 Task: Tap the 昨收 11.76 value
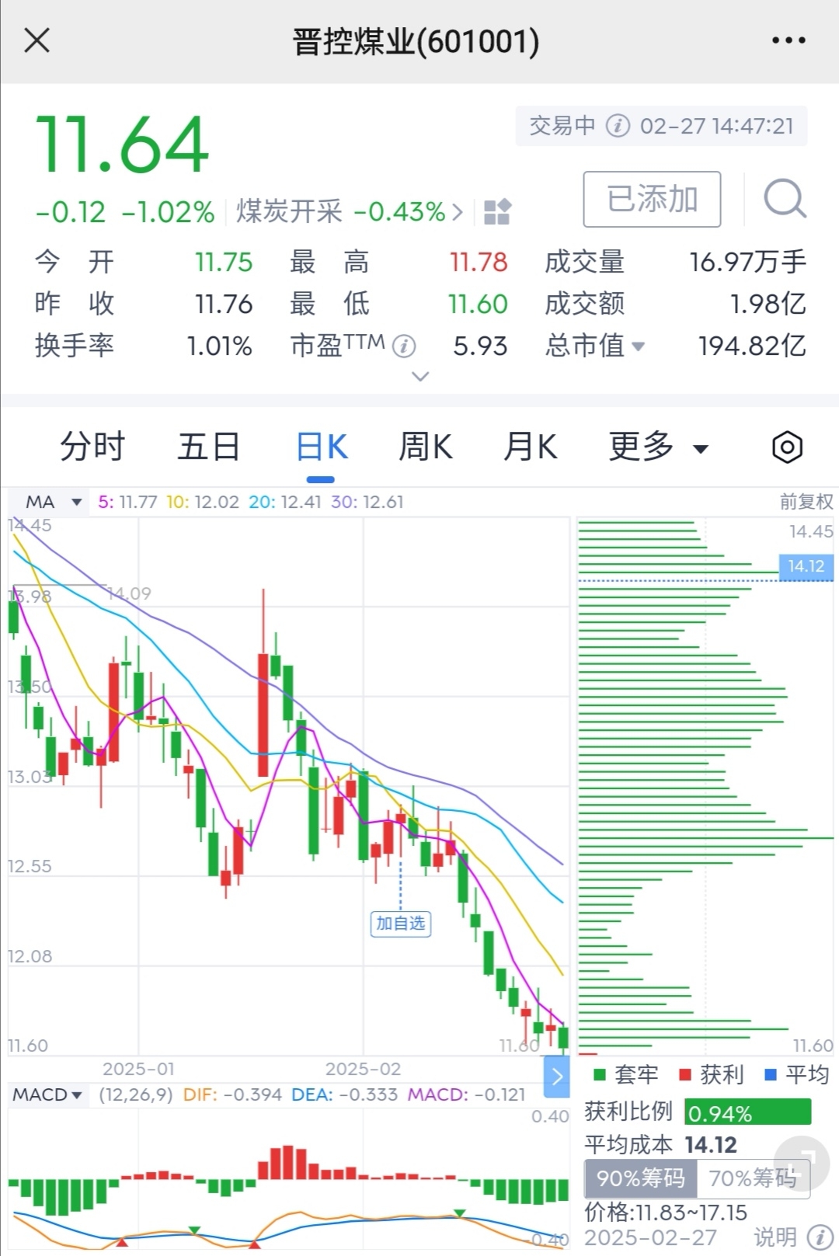[224, 304]
